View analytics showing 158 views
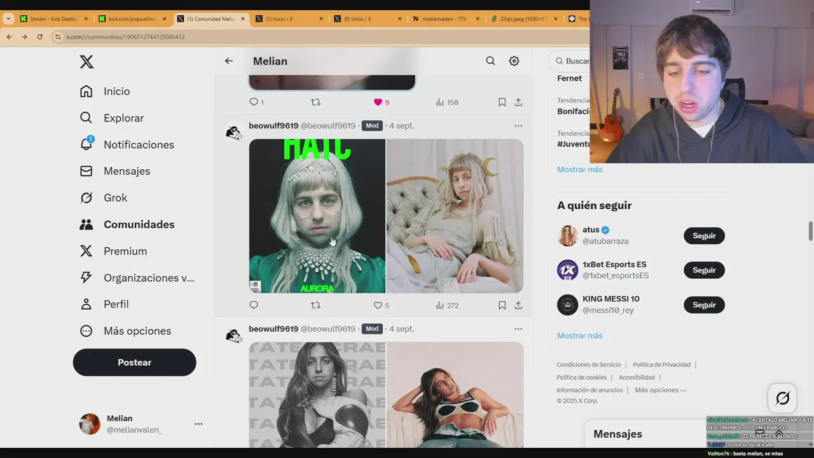 click(447, 102)
